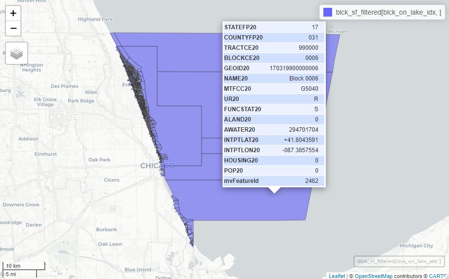Click the blue legend color swatch

(x=328, y=12)
